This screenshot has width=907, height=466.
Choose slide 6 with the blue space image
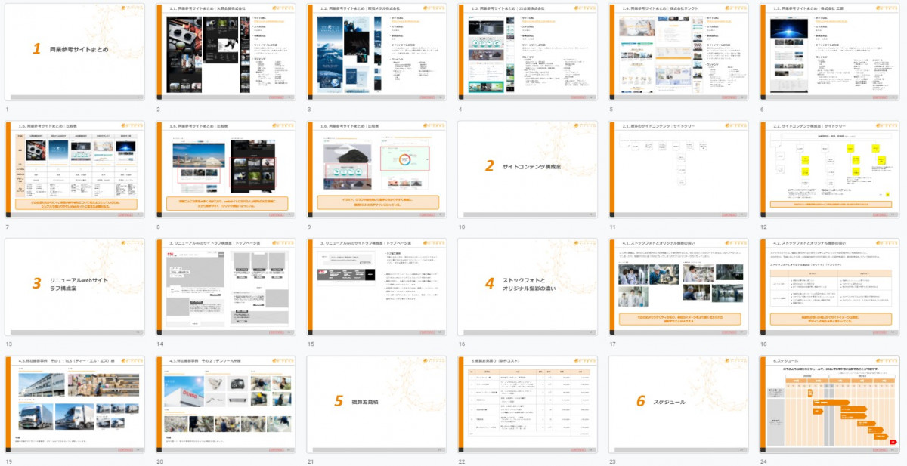pyautogui.click(x=830, y=51)
